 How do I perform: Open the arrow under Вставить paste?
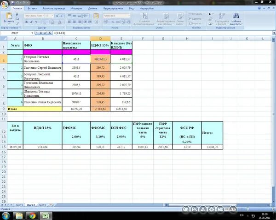pos(9,23)
